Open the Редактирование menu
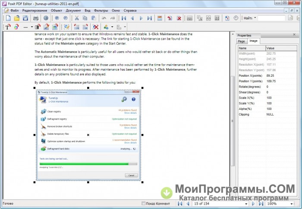The width and height of the screenshot is (302, 209). coord(35,10)
